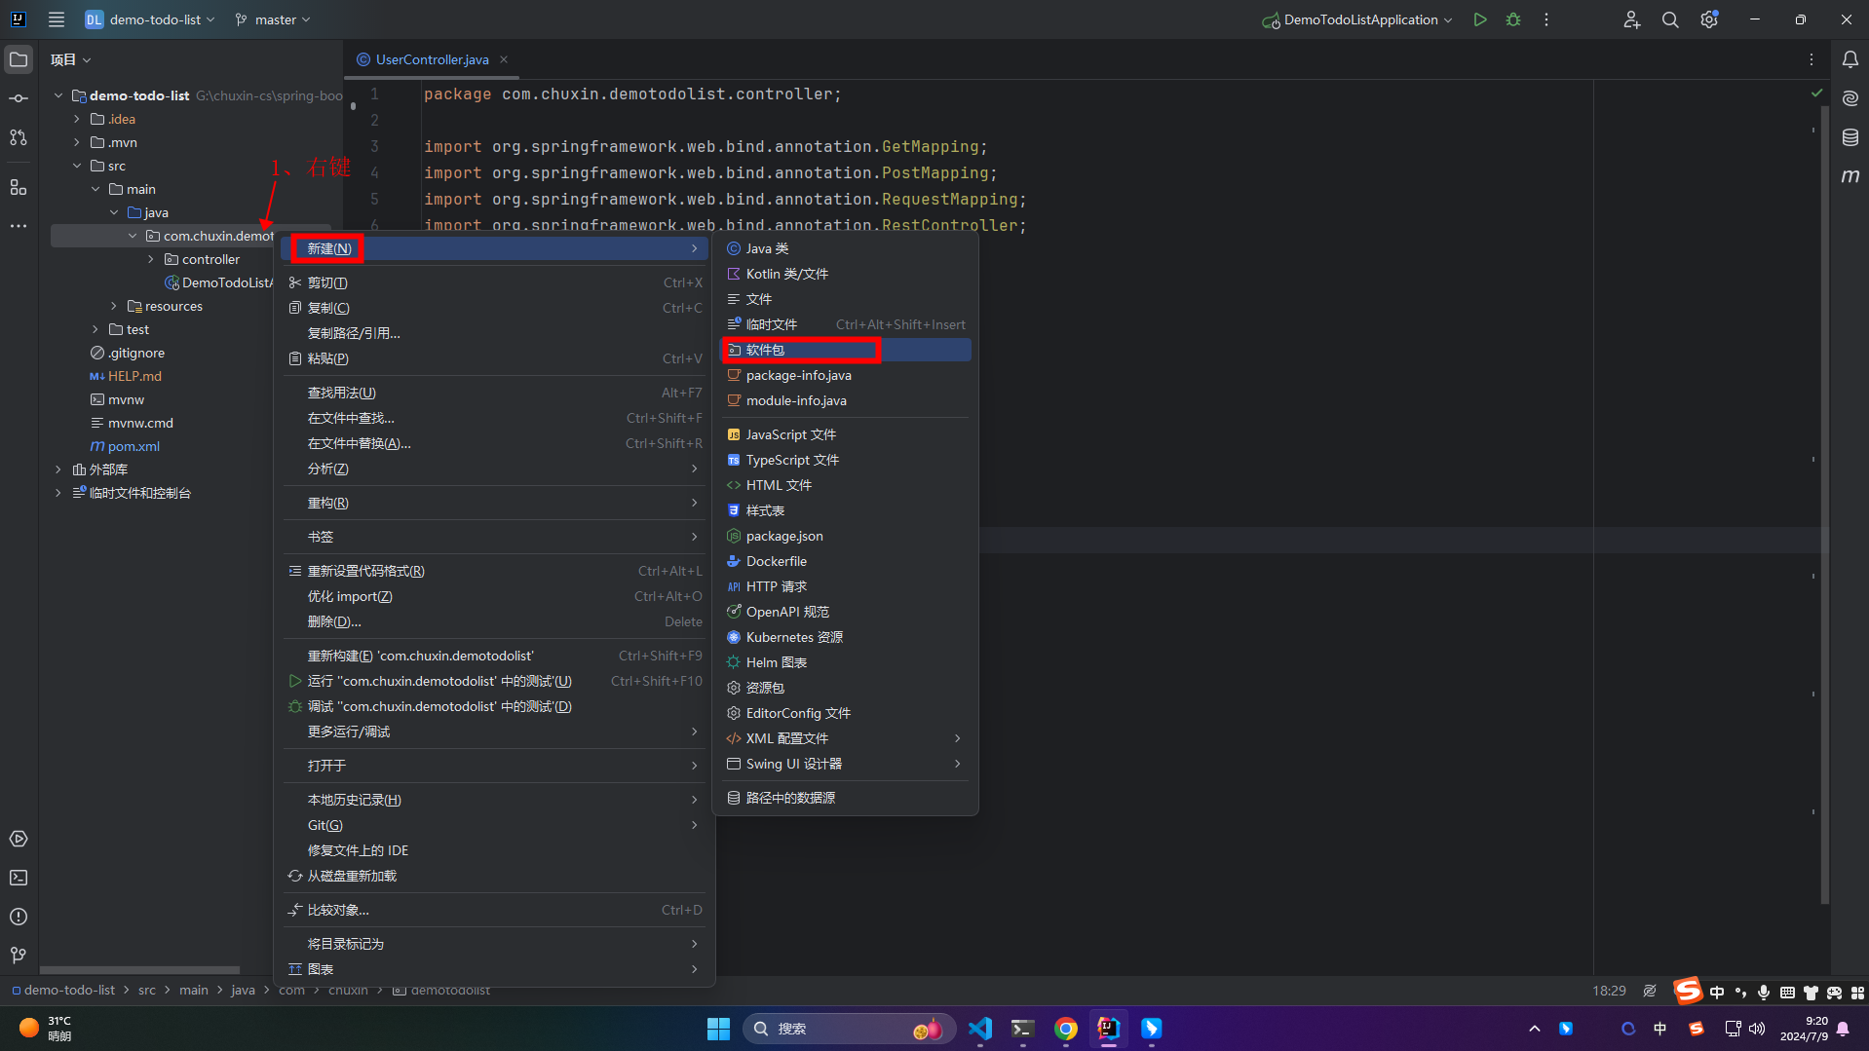Open demo-todo-list project dropdown
The width and height of the screenshot is (1869, 1051).
coord(151,19)
